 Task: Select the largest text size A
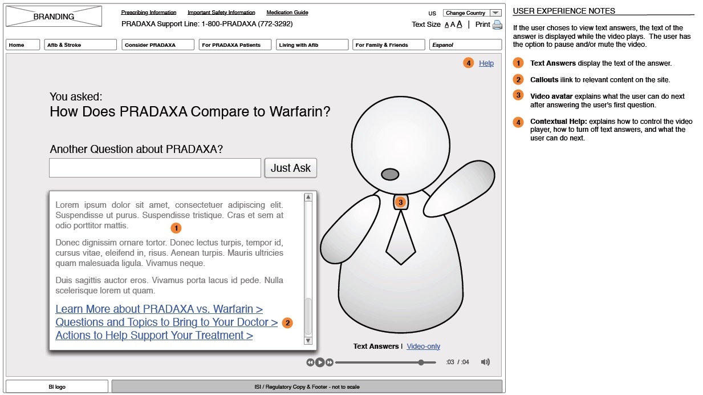(460, 25)
